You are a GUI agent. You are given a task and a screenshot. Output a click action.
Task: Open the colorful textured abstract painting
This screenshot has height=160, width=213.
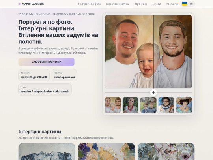[106, 151]
